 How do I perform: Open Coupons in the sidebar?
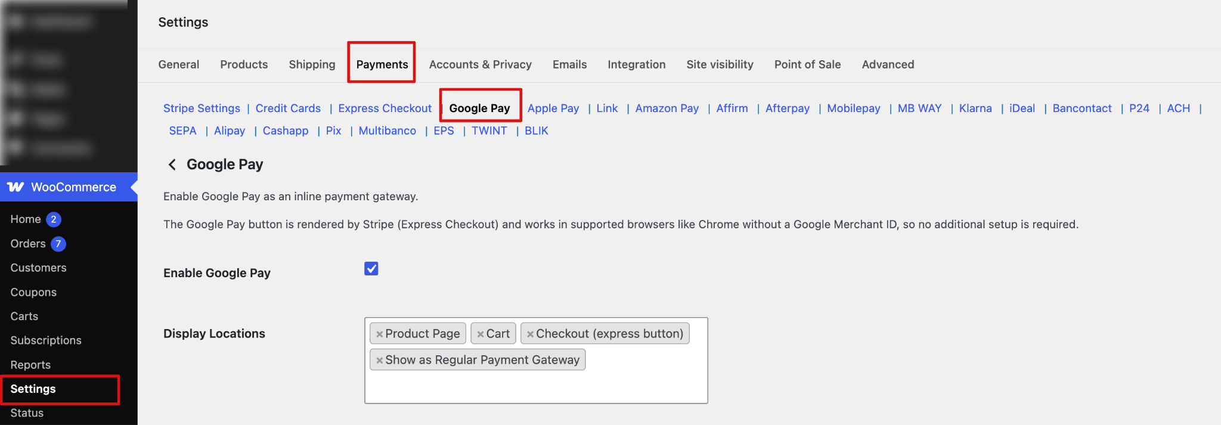tap(33, 293)
